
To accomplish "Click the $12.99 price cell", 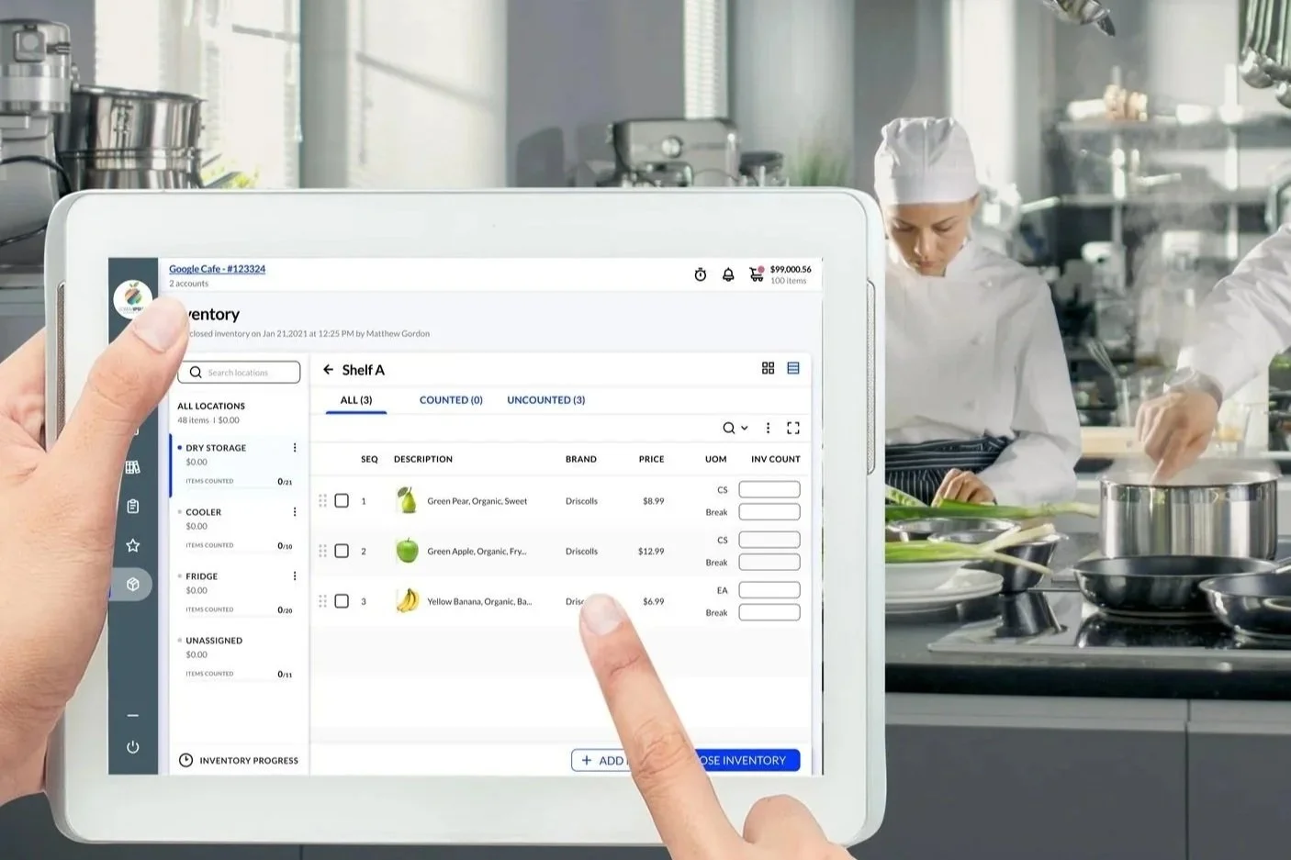I will point(651,552).
